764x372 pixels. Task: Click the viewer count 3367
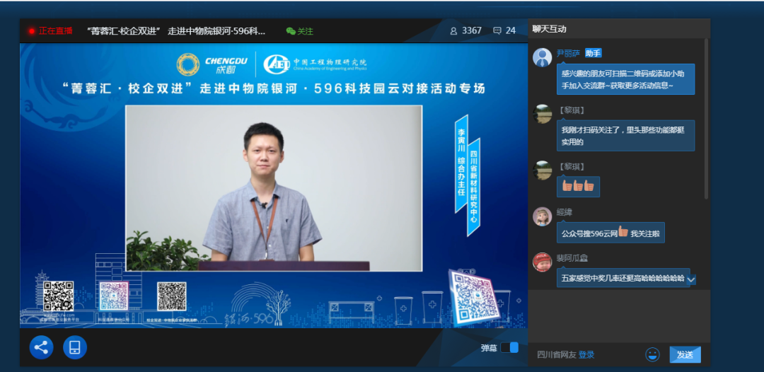coord(472,30)
